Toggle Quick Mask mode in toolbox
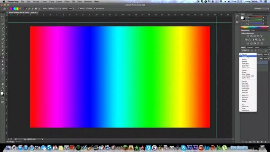Screen dimensions: 270x152 (3, 98)
